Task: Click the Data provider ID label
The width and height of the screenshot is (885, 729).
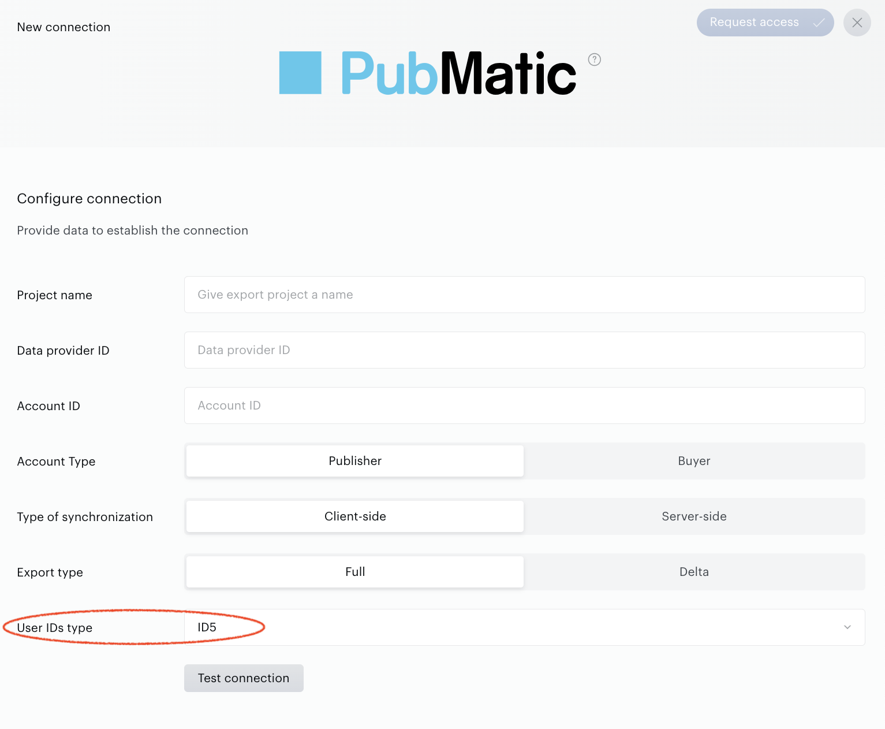Action: pyautogui.click(x=64, y=351)
